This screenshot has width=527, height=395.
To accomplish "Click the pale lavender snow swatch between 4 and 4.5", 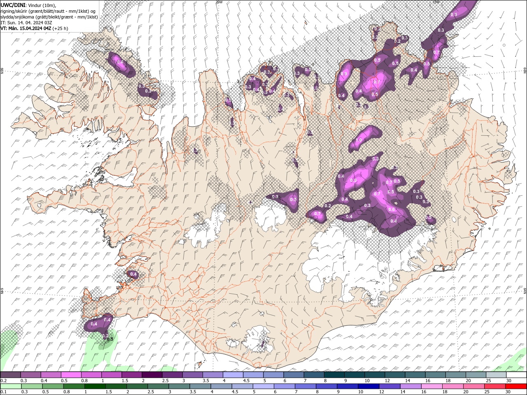I will [x=233, y=375].
